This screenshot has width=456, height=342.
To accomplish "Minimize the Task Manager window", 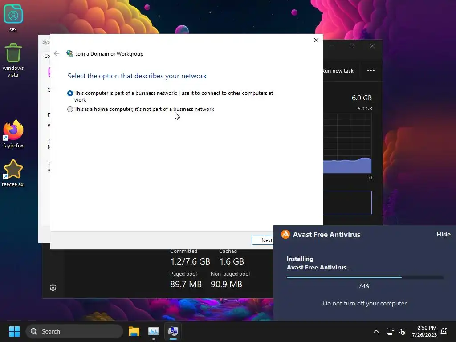I will click(331, 46).
